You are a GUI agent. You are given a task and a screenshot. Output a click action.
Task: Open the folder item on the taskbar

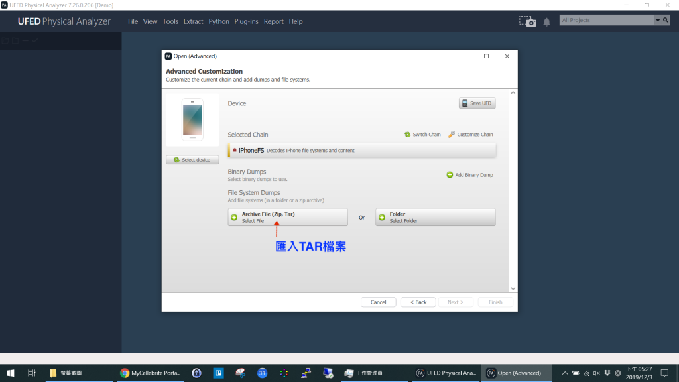tap(78, 373)
